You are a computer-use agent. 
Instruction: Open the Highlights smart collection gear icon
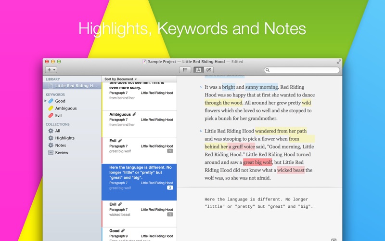tap(51, 138)
